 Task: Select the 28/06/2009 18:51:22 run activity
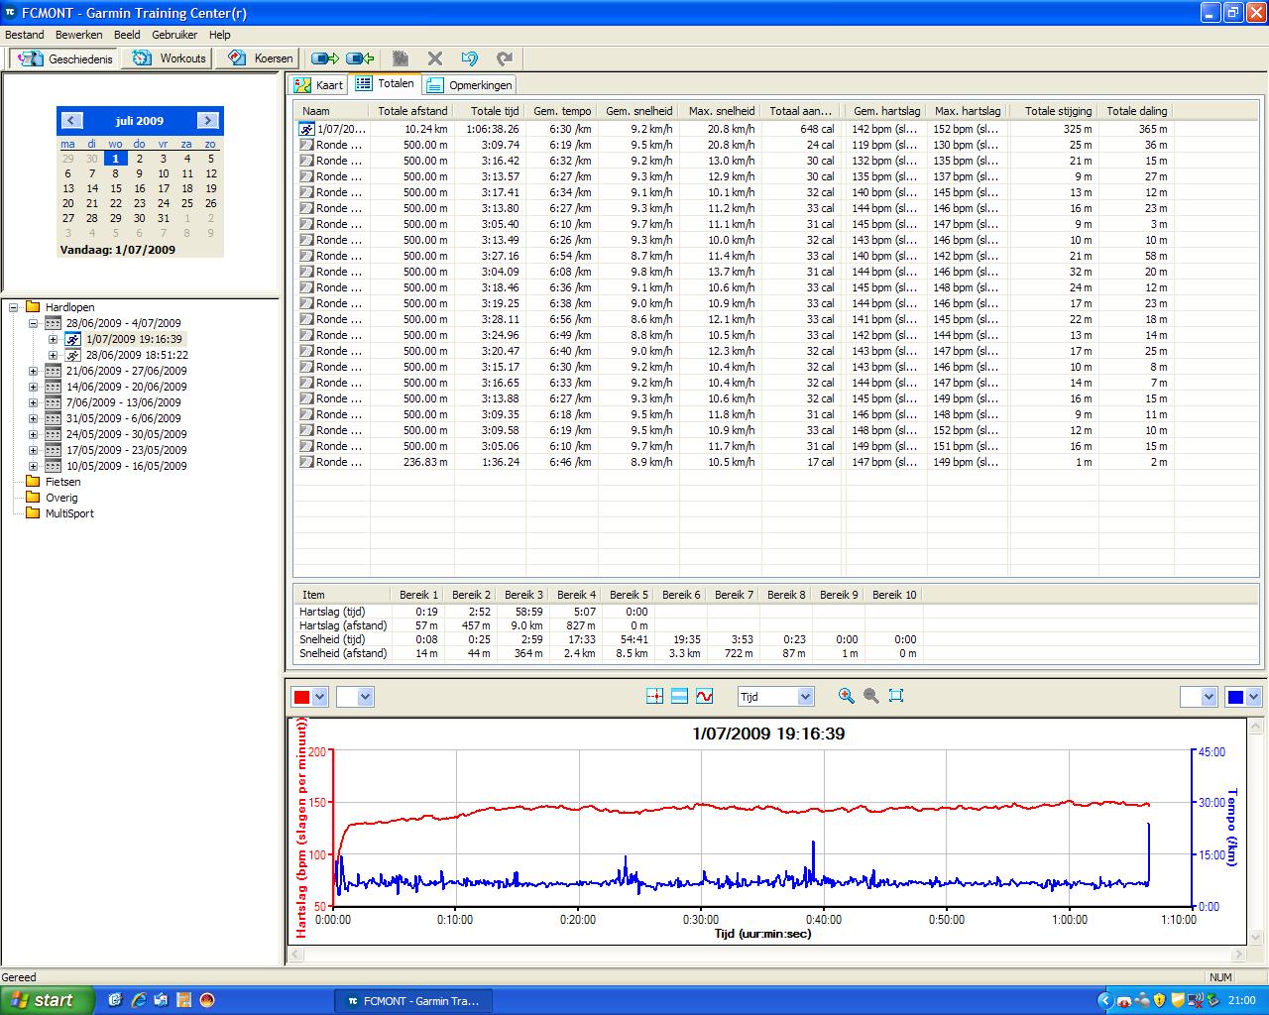point(137,355)
